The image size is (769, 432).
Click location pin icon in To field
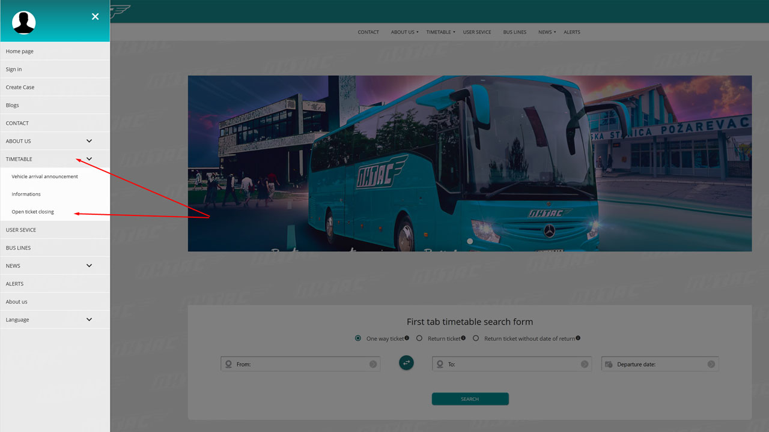[x=440, y=364]
